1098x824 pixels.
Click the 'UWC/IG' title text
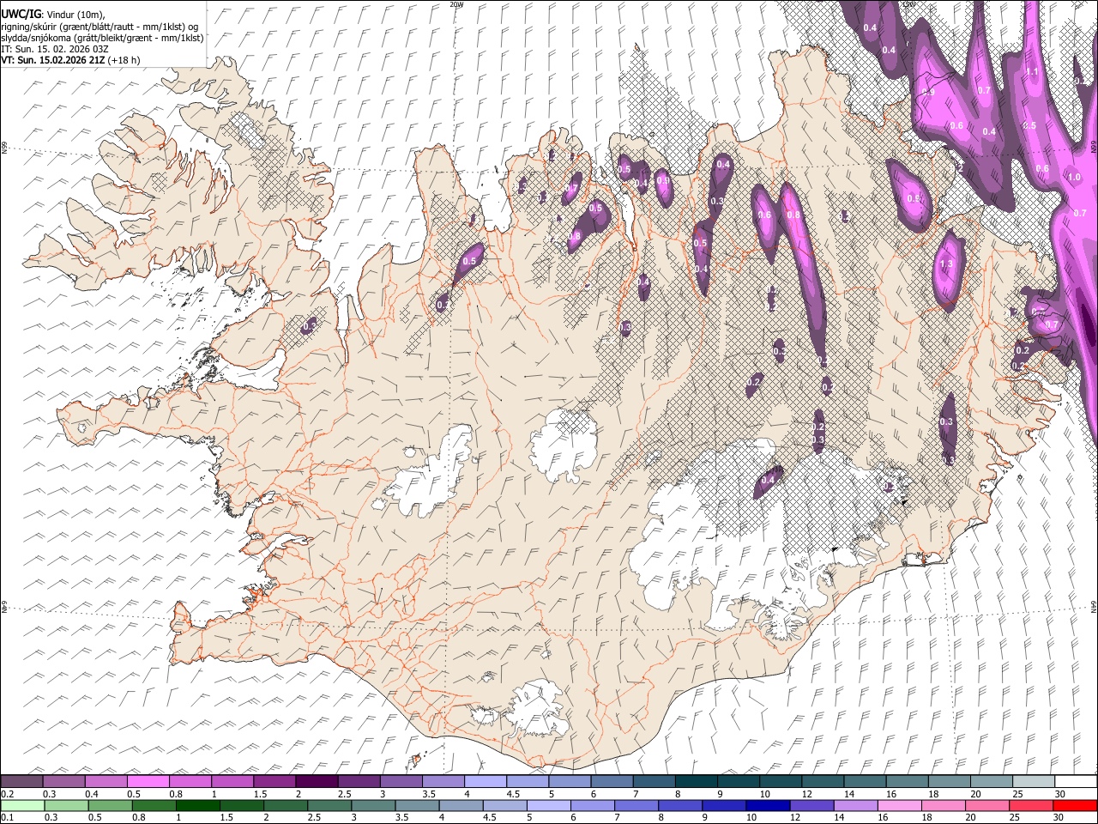pyautogui.click(x=20, y=14)
